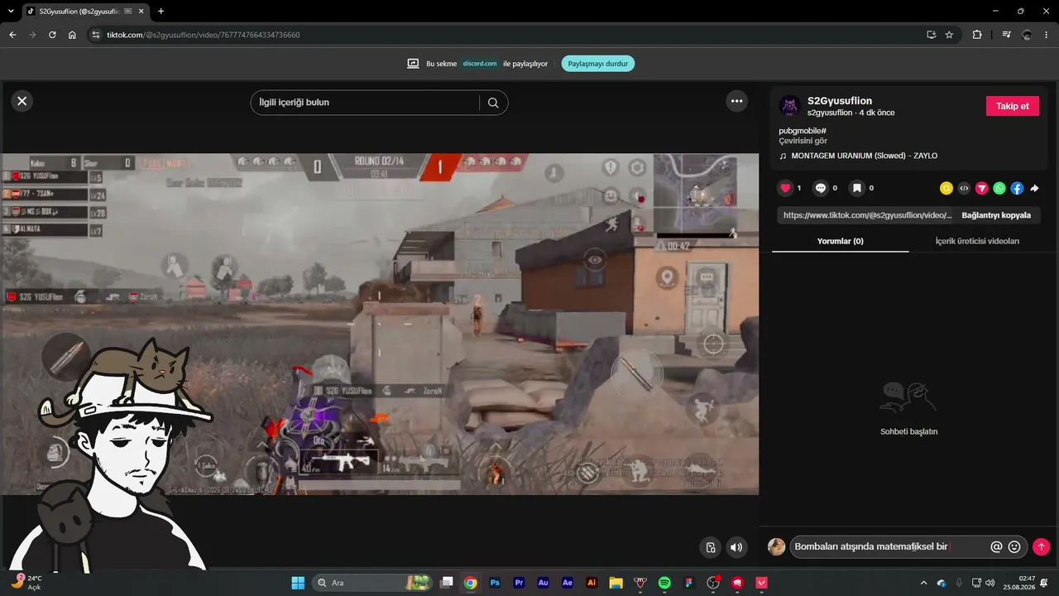
Task: Click the yellow repost icon
Action: (x=946, y=188)
